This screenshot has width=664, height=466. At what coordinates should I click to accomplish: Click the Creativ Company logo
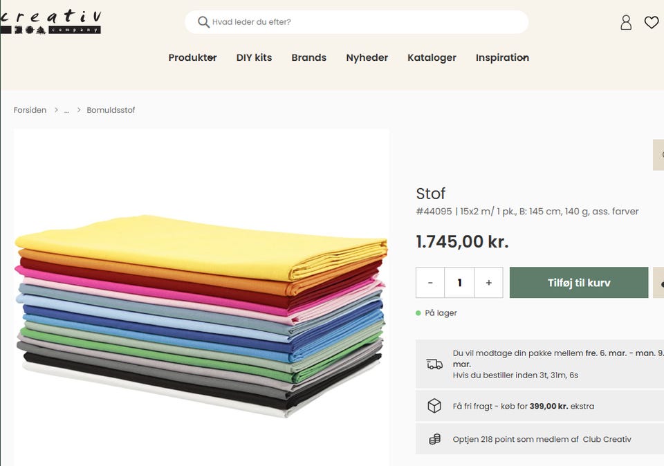(x=50, y=22)
